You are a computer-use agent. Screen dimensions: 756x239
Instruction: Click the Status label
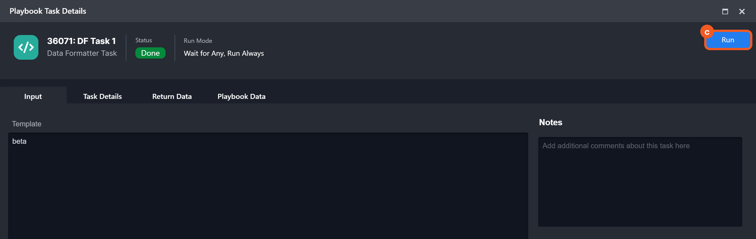[143, 40]
